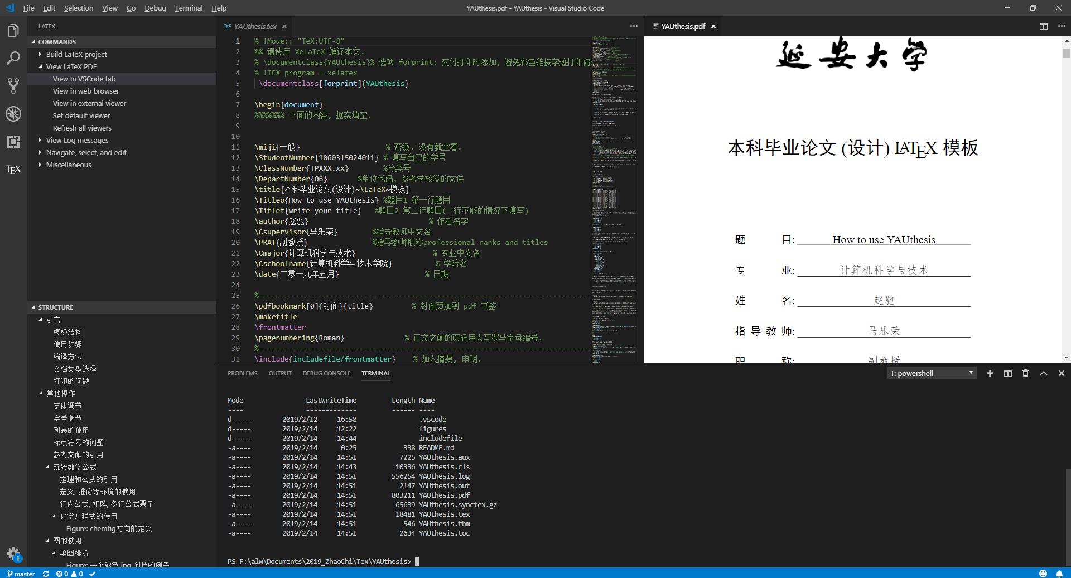Switch to the OUTPUT panel tab
1071x578 pixels.
[x=280, y=373]
